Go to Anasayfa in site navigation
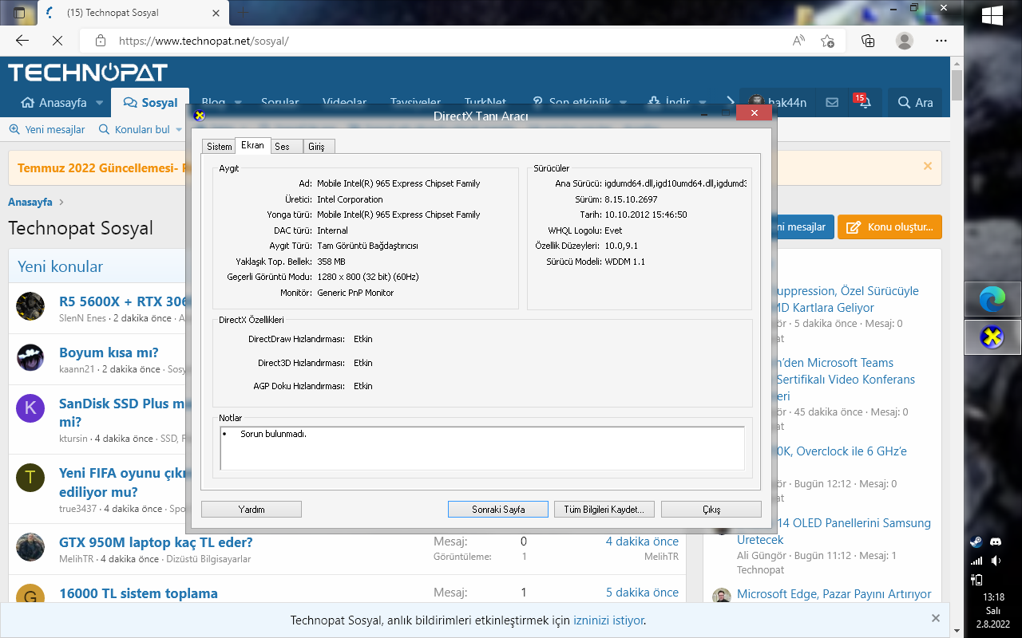The height and width of the screenshot is (638, 1022). pyautogui.click(x=54, y=103)
